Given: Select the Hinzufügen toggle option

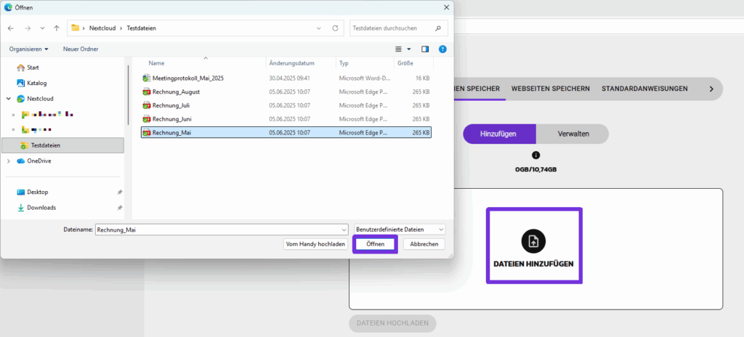Looking at the screenshot, I should coord(499,134).
